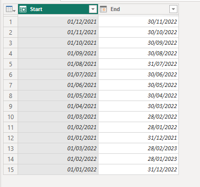Image resolution: width=200 pixels, height=187 pixels.
Task: Click Start cell 01/11/2021
Action: (x=58, y=32)
